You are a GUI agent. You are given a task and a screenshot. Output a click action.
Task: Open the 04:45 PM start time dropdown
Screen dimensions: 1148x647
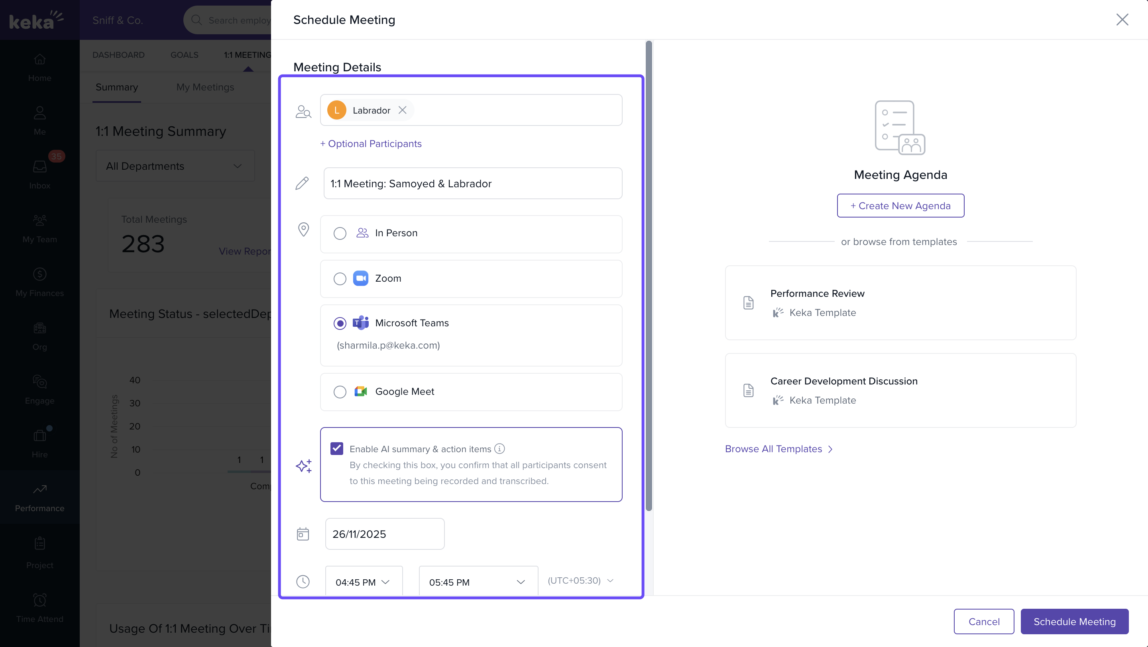pos(364,582)
